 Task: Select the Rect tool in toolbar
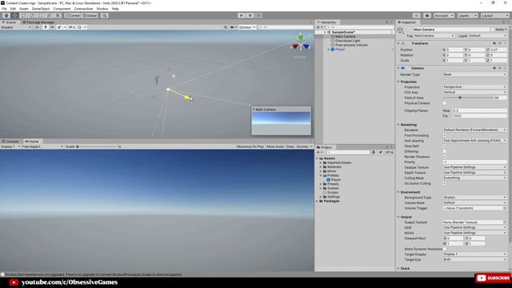(x=41, y=15)
